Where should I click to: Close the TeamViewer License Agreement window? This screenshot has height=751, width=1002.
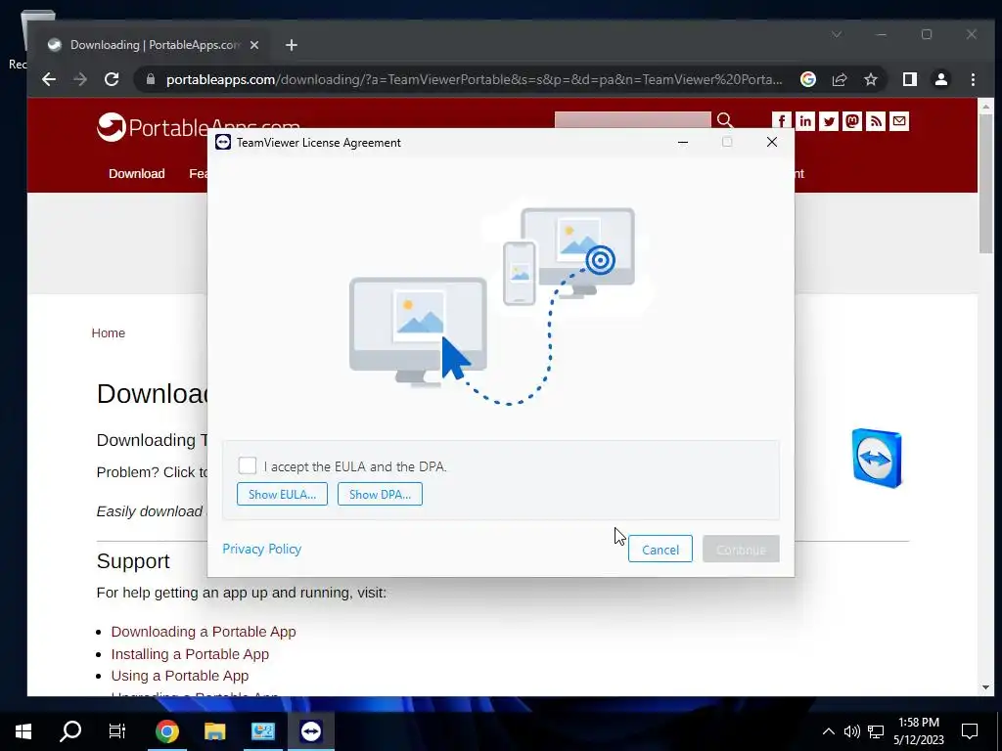772,142
